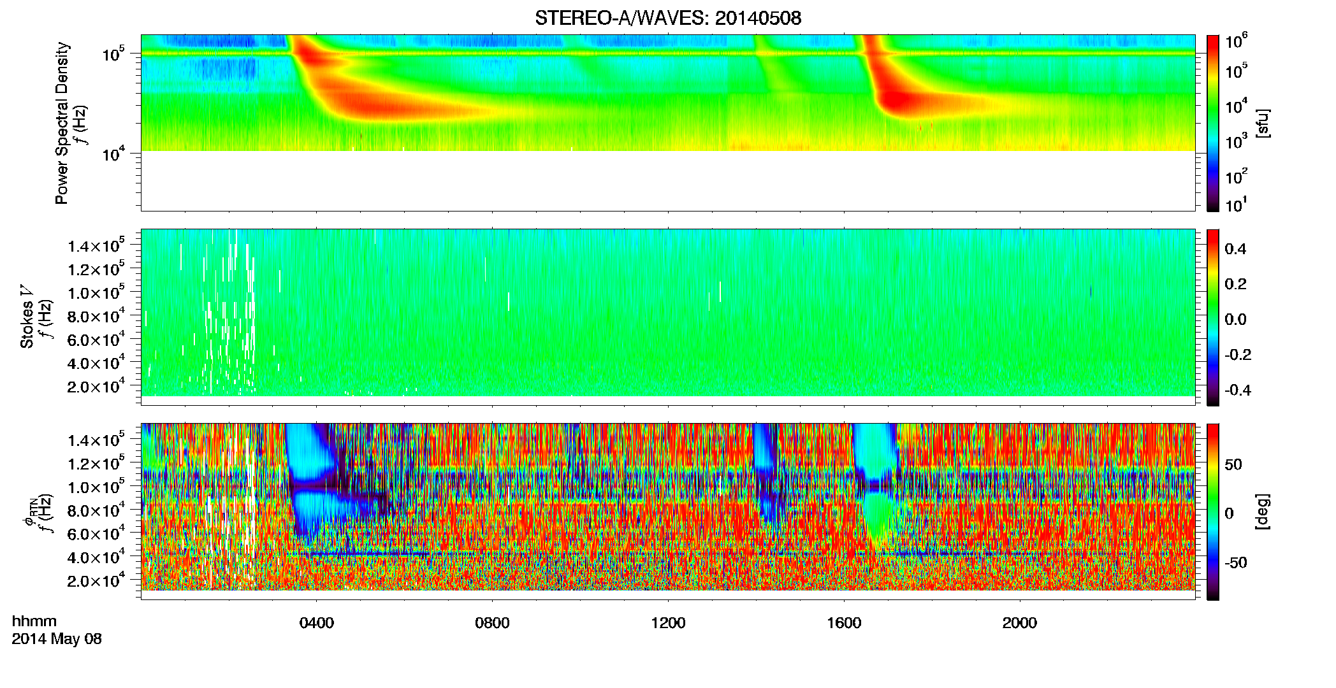Click the 0800 time axis label

coord(492,622)
